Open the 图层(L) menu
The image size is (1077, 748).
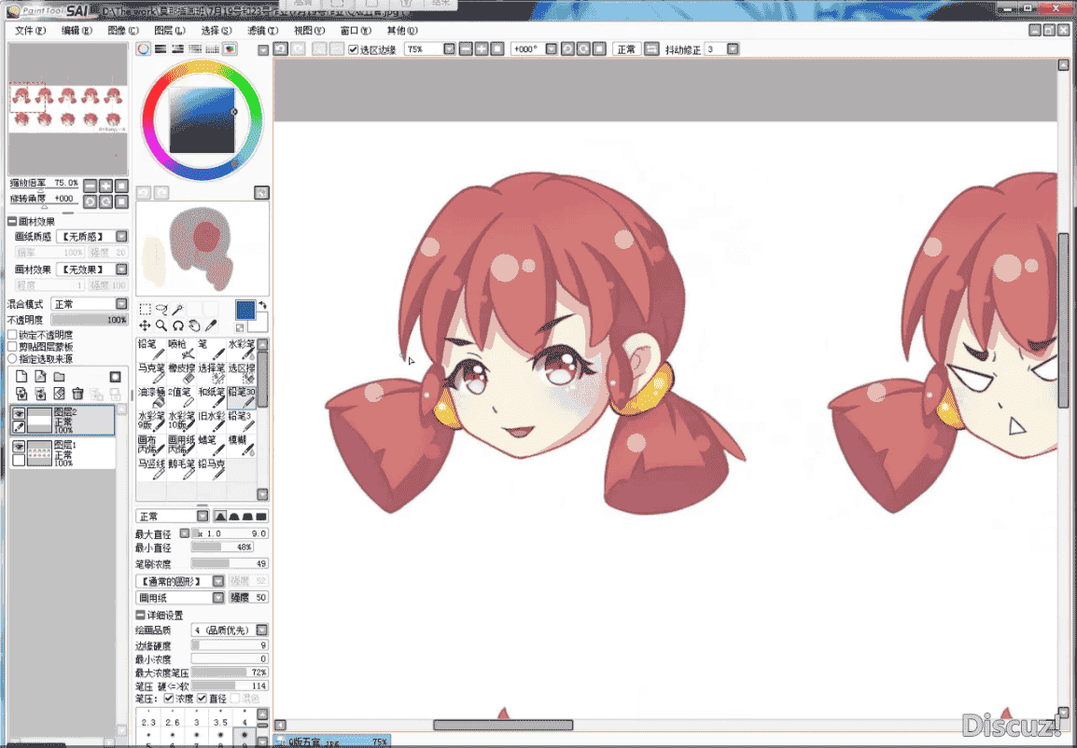click(169, 30)
